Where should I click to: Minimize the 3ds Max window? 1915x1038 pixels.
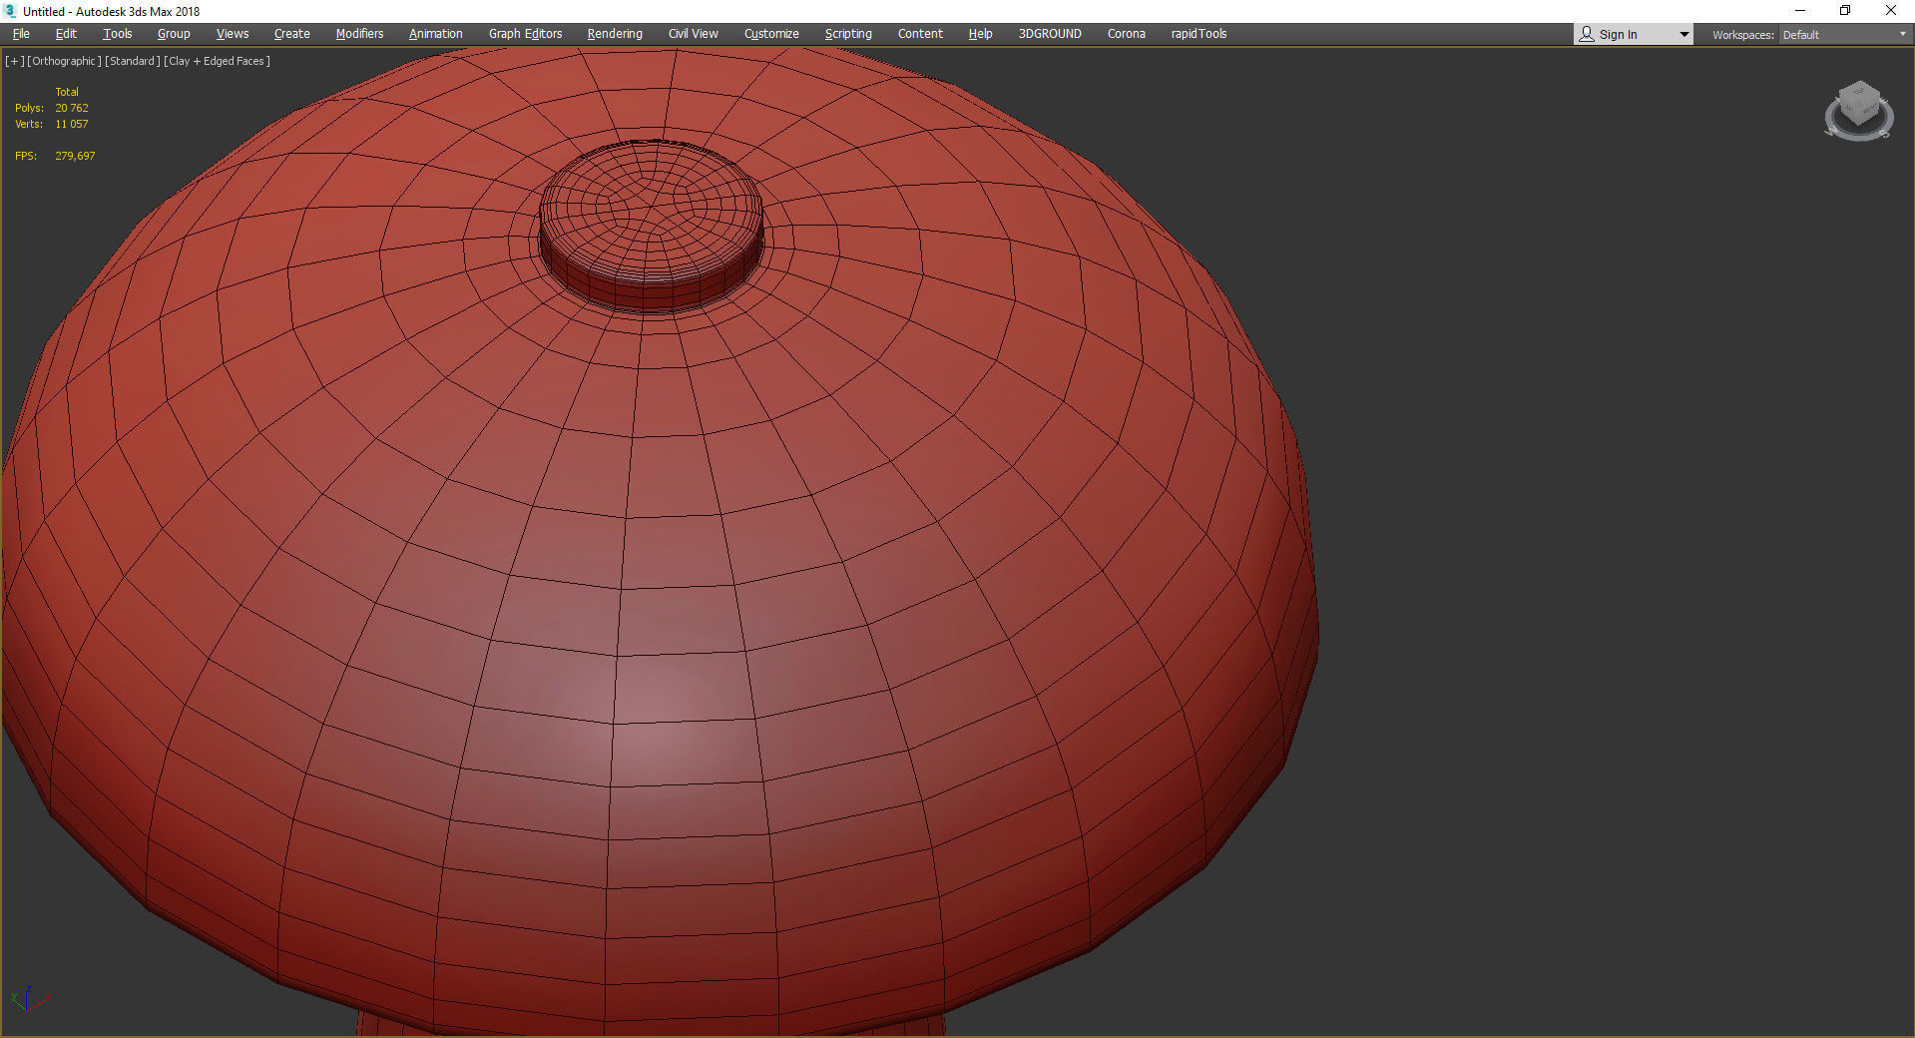coord(1800,11)
